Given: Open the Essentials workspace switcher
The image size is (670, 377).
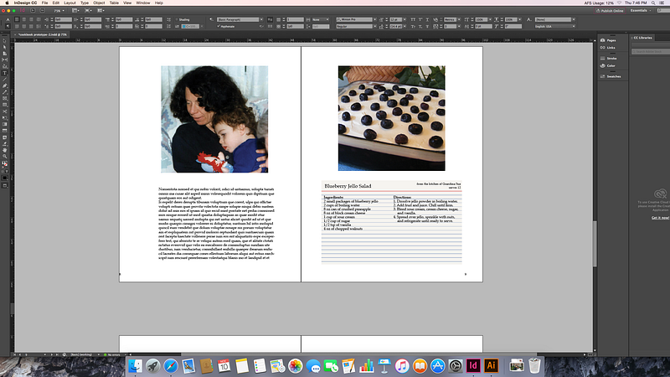Looking at the screenshot, I should [x=641, y=11].
